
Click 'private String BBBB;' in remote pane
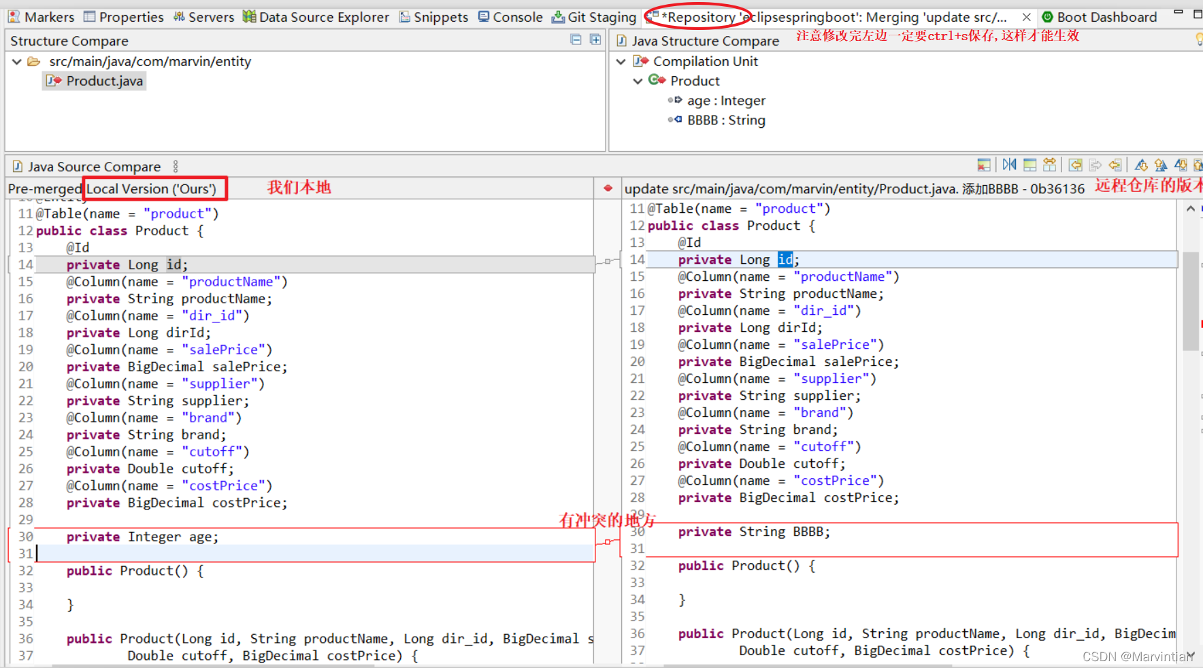click(754, 532)
